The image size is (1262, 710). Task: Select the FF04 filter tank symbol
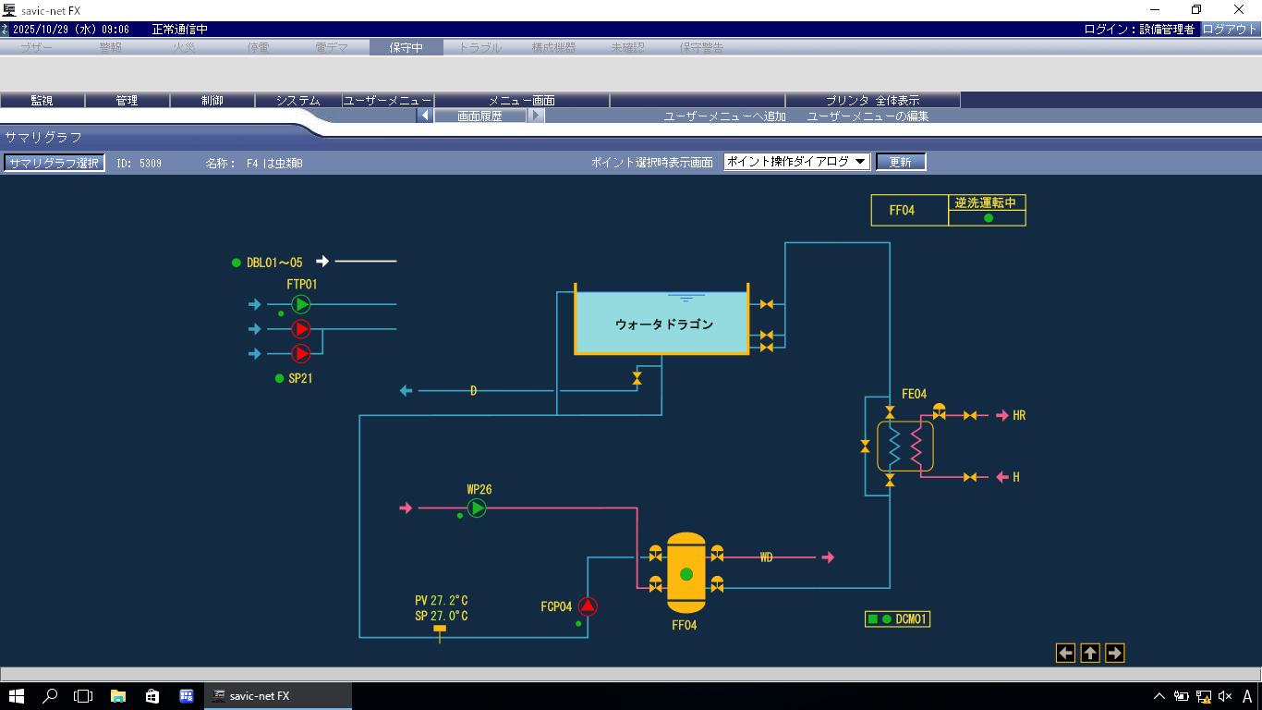coord(686,573)
